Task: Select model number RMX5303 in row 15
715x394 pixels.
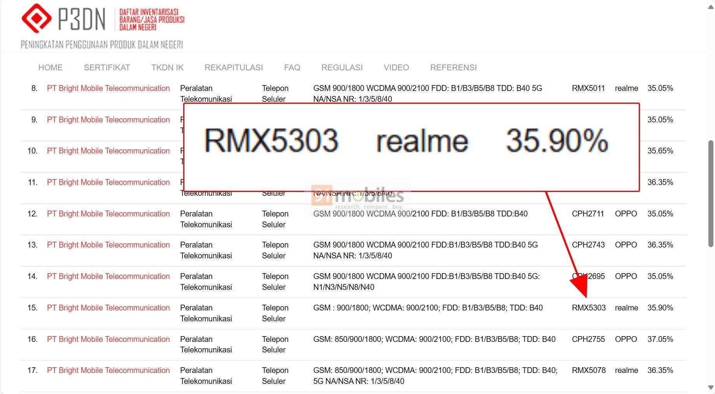Action: point(589,308)
